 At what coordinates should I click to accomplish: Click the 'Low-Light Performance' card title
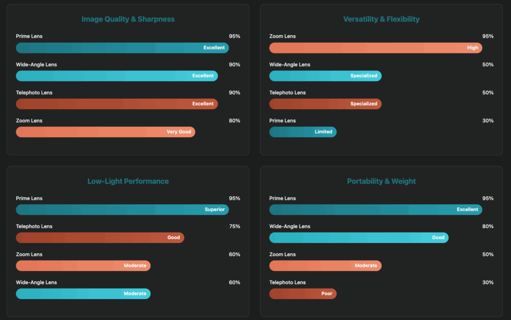[128, 181]
